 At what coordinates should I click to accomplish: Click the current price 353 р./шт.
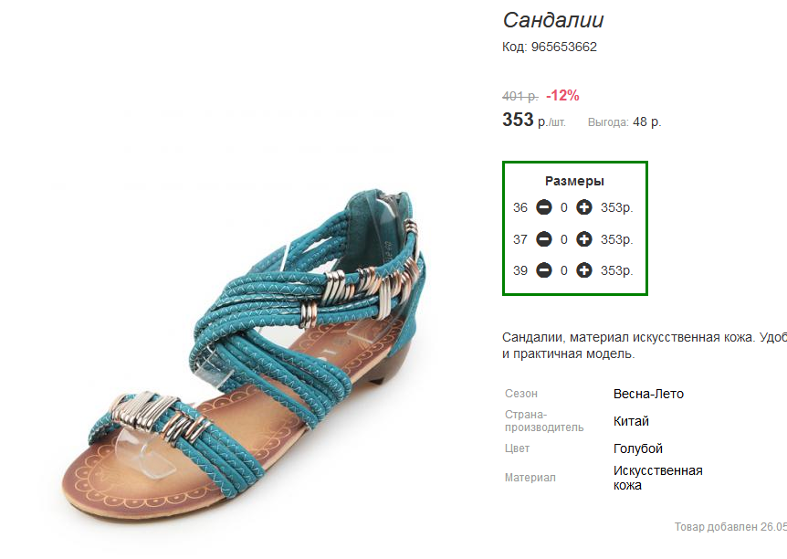(534, 120)
